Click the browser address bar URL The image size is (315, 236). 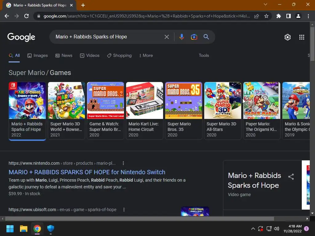(x=147, y=16)
